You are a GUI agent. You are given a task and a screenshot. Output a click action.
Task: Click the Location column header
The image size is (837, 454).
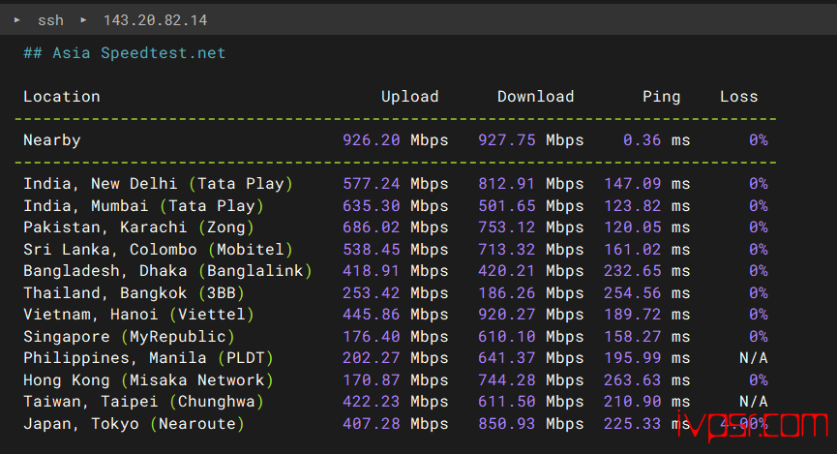pyautogui.click(x=62, y=97)
